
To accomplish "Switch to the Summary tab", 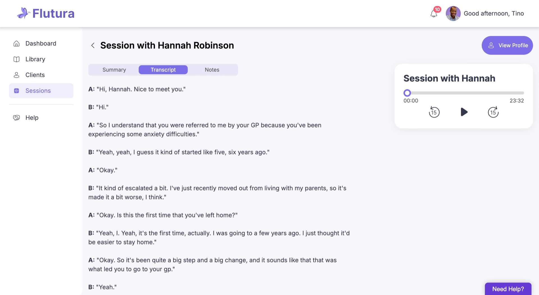I will pyautogui.click(x=114, y=70).
